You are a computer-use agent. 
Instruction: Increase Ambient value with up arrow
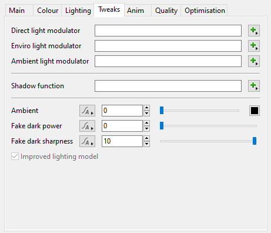(x=146, y=108)
